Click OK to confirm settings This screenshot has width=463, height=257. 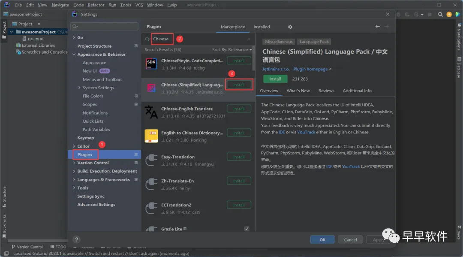point(322,239)
